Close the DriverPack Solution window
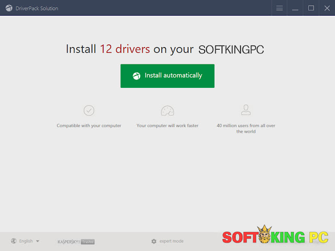Viewport: 335px width, 251px height. [327, 8]
